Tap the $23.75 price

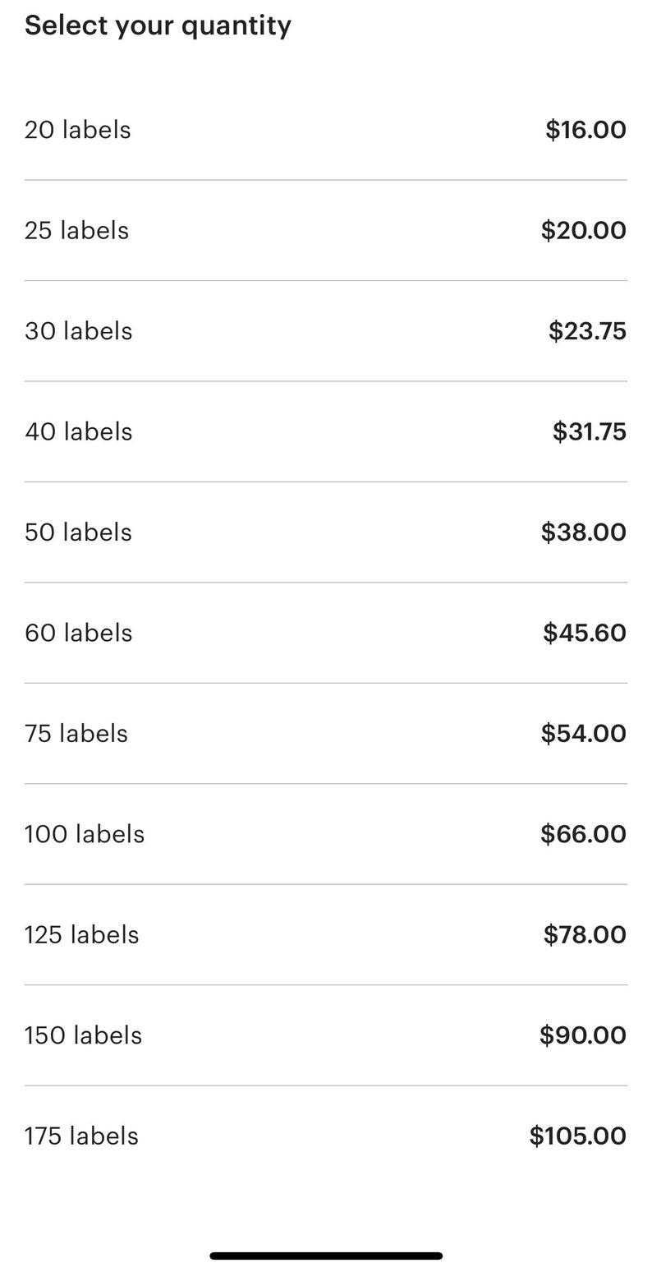587,331
